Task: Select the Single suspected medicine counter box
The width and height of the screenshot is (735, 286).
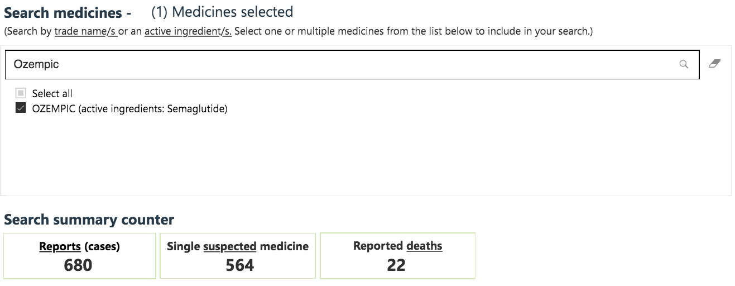Action: coord(238,256)
